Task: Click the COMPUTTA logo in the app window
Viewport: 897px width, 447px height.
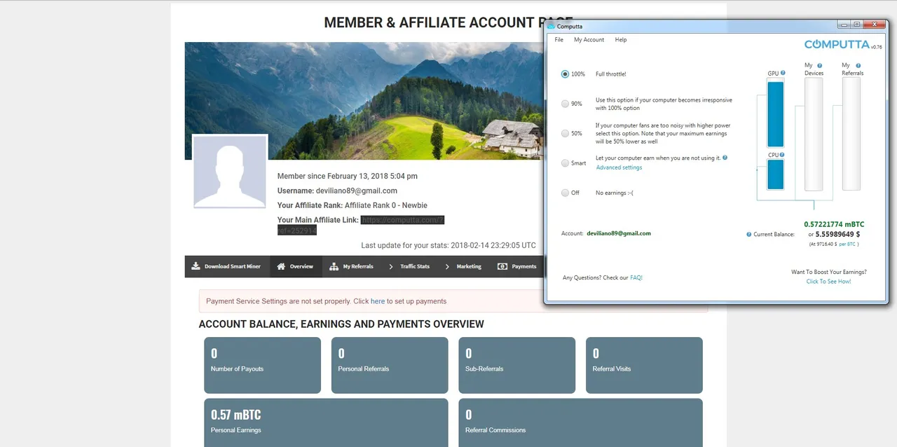Action: coord(837,44)
